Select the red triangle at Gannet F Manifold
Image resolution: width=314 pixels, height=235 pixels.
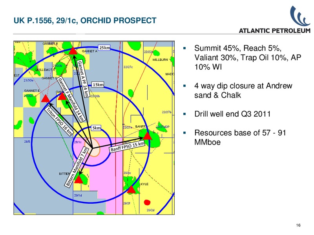click(62, 96)
